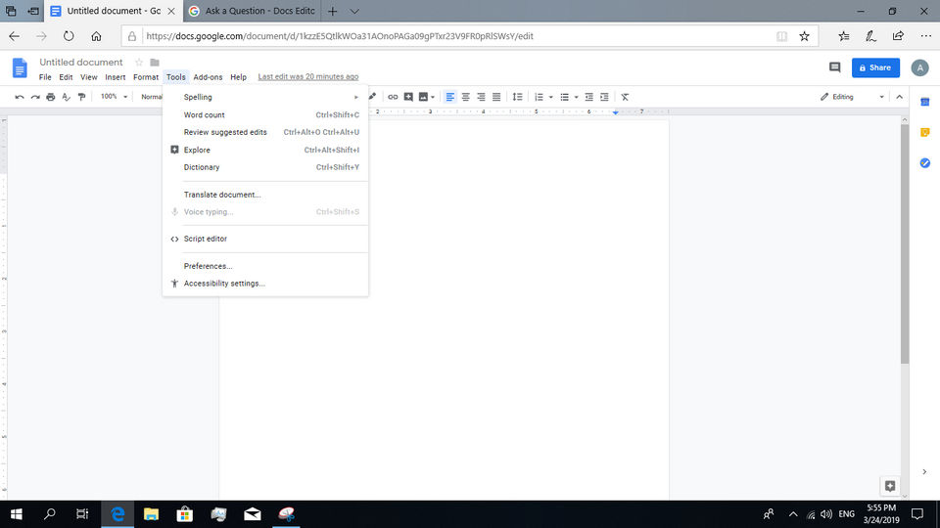Image resolution: width=940 pixels, height=528 pixels.
Task: Click the Untitled document title field
Action: [81, 63]
